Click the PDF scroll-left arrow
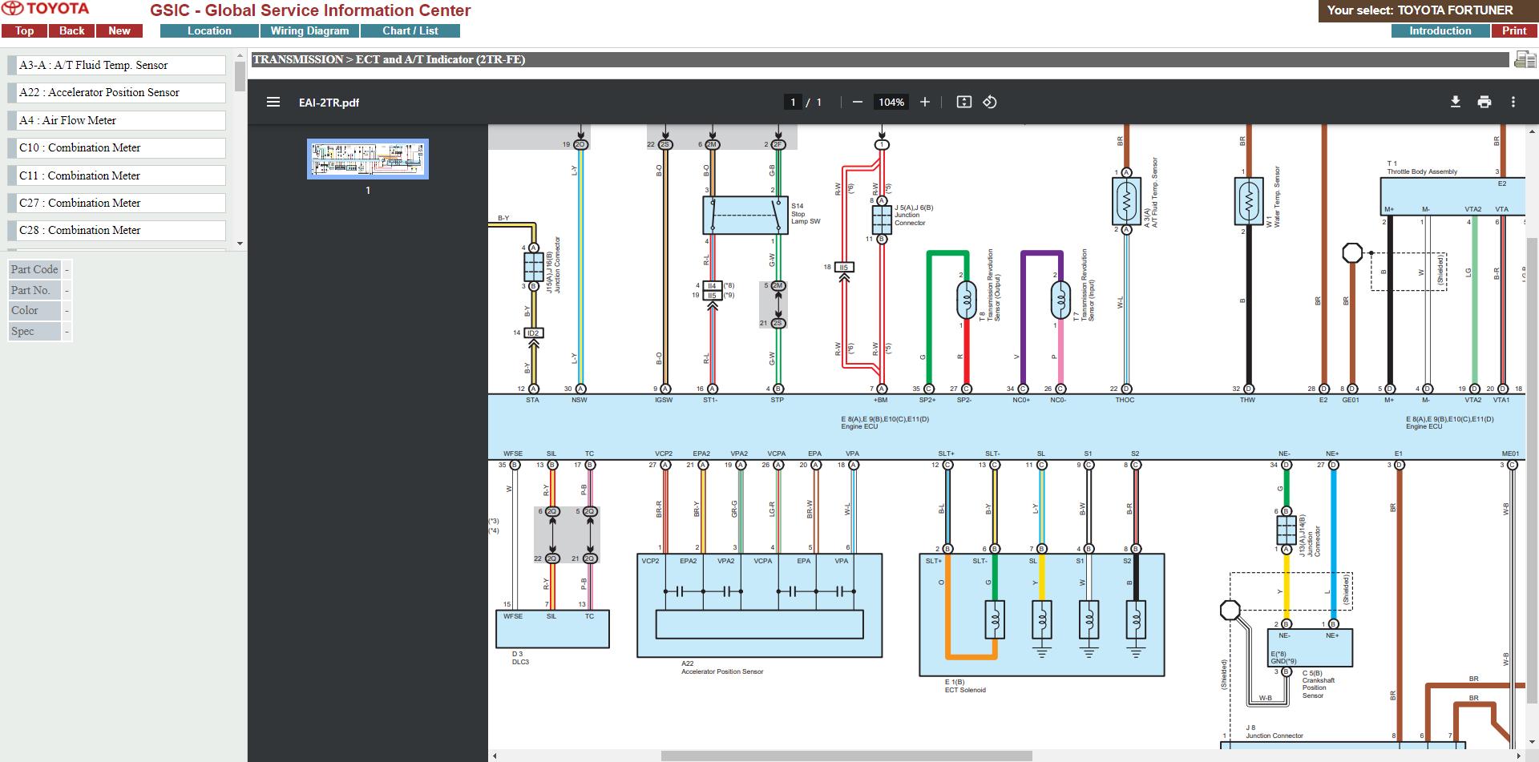The image size is (1539, 762). (495, 756)
